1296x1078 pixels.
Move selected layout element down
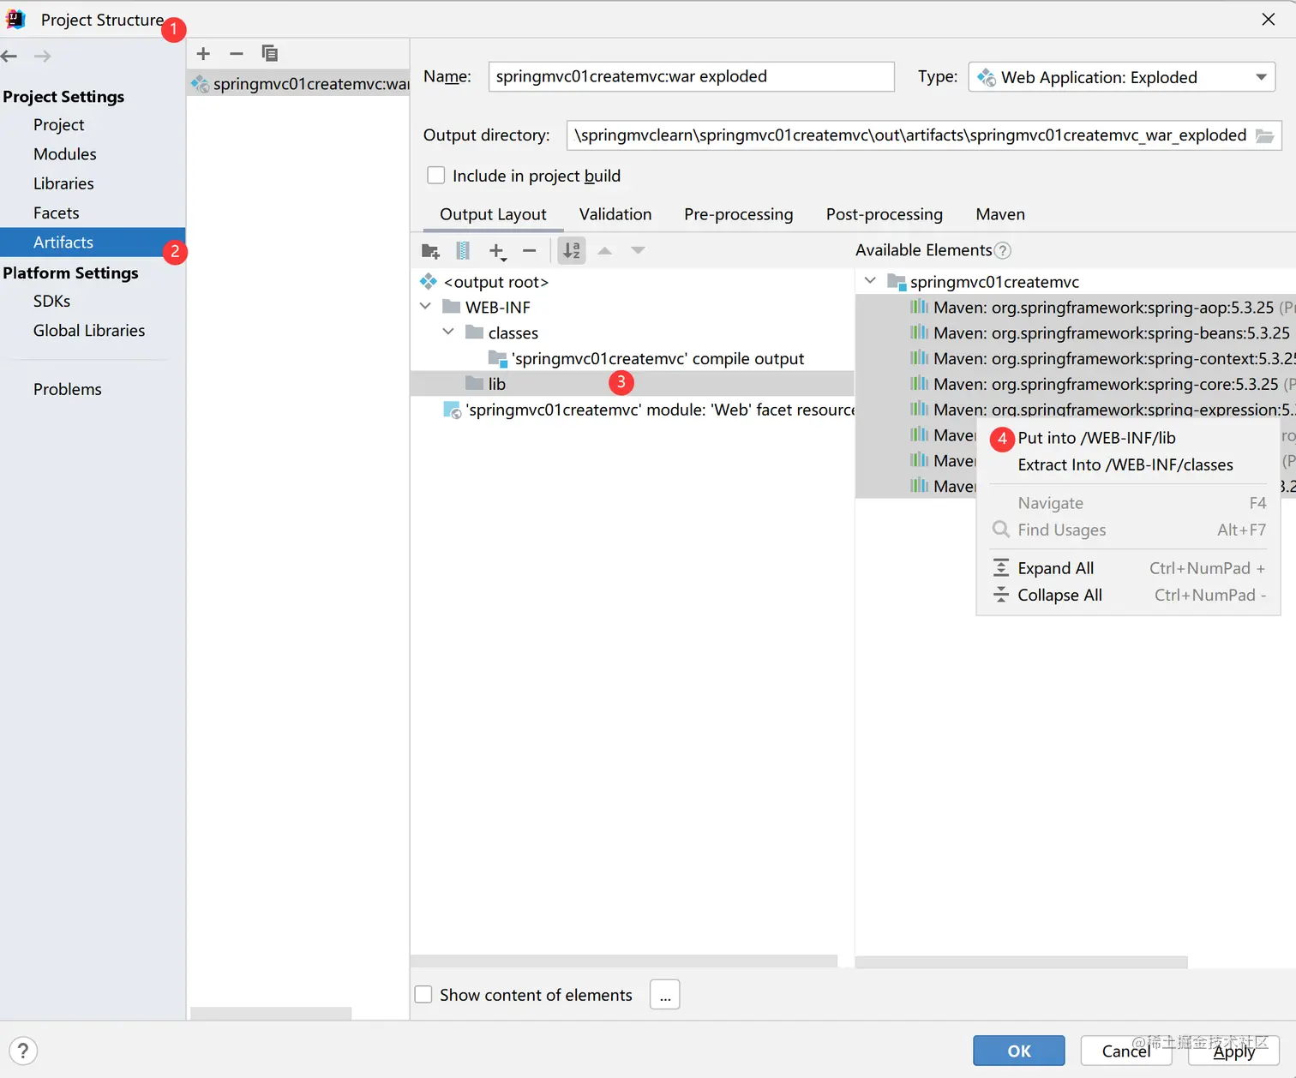pos(638,251)
